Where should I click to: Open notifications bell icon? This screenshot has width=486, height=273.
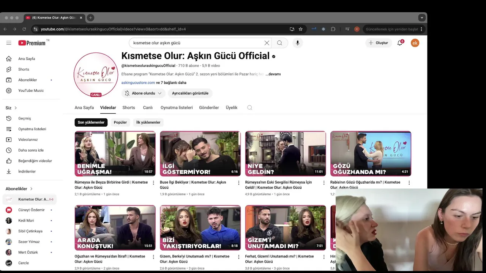tap(400, 43)
